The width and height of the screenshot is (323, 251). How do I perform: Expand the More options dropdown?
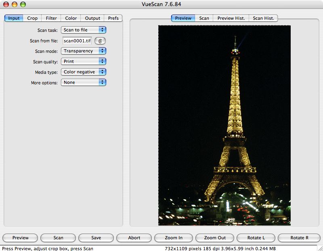(x=83, y=82)
